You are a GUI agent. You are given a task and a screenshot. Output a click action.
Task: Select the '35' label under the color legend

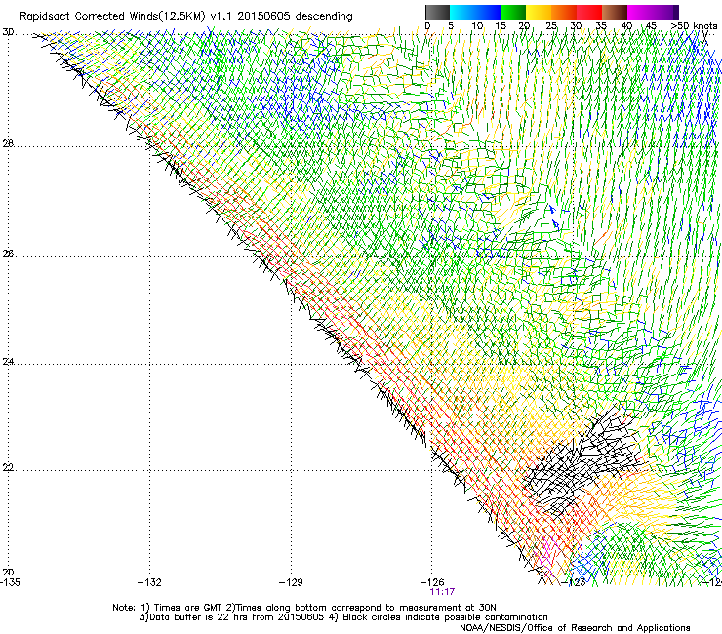coord(601,26)
